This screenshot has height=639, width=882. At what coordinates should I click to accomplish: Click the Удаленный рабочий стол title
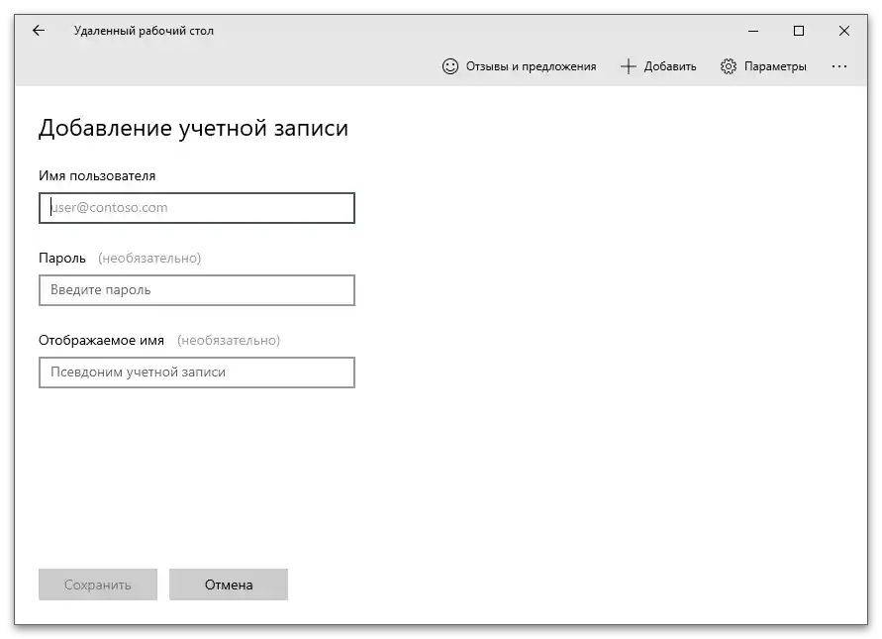[144, 31]
